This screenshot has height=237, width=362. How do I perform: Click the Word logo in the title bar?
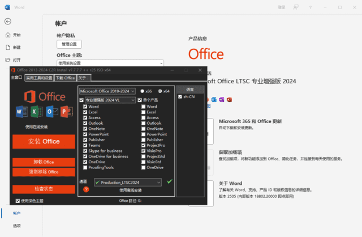tap(7, 7)
